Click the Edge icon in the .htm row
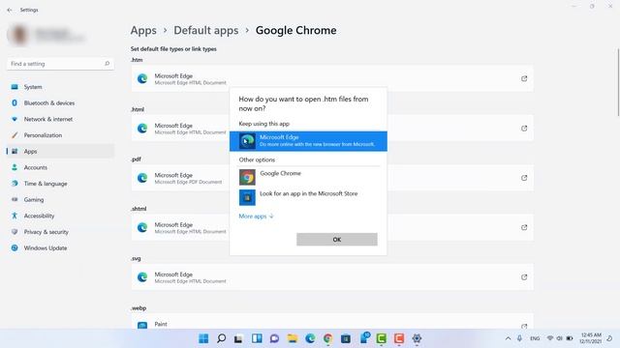 (142, 78)
